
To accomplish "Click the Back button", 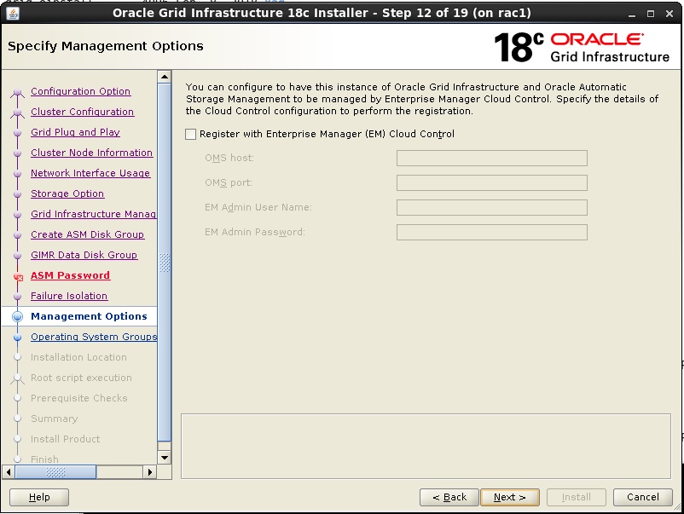I will click(449, 497).
